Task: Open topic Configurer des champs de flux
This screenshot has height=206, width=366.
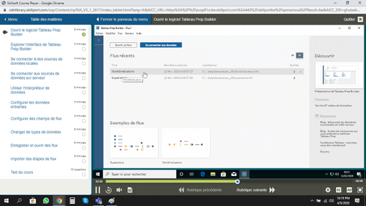Action: [36, 119]
